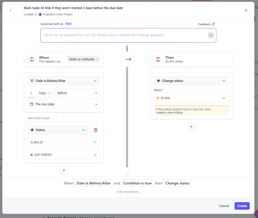Open the Tasks or subtasks dropdown

point(83,59)
